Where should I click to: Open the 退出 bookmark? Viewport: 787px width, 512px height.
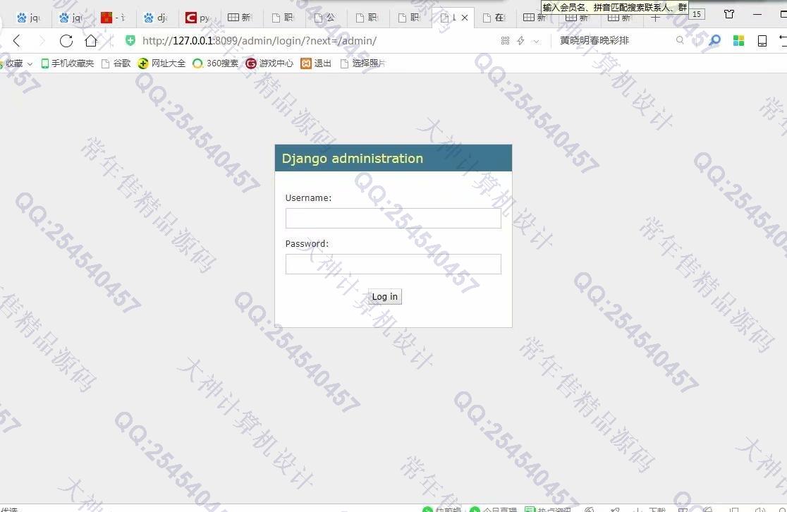(316, 63)
